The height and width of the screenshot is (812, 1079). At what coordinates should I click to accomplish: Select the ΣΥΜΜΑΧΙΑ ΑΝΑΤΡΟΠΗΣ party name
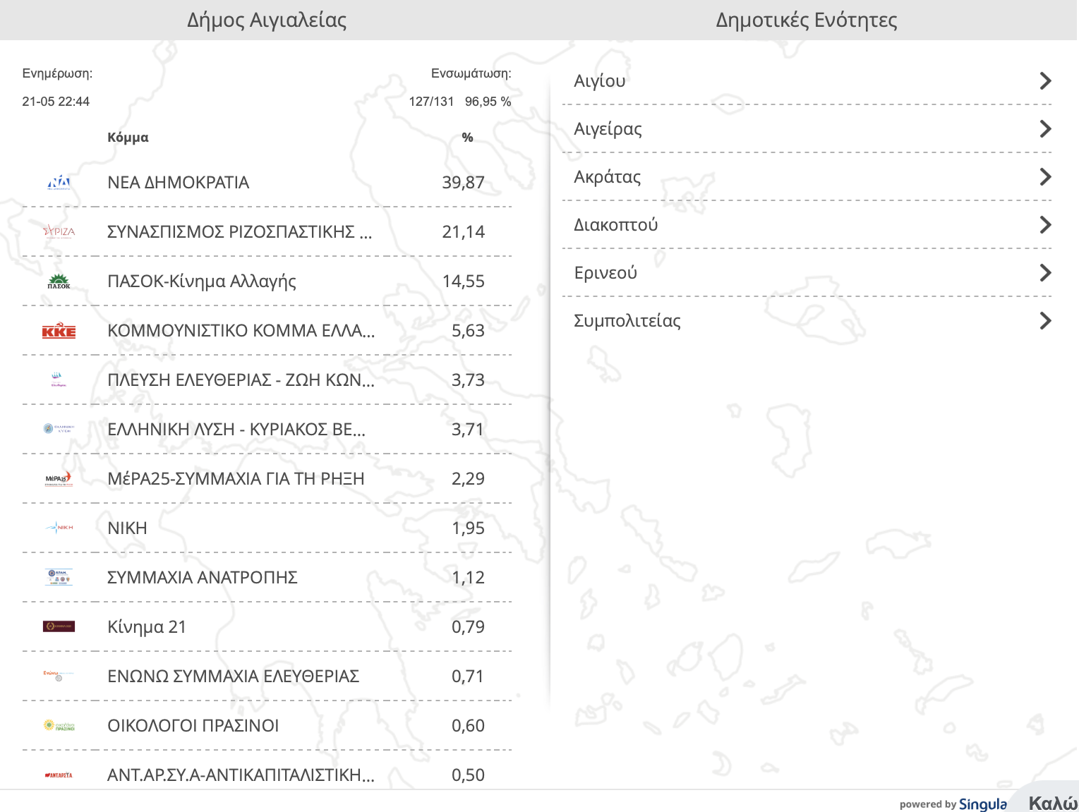tap(203, 578)
